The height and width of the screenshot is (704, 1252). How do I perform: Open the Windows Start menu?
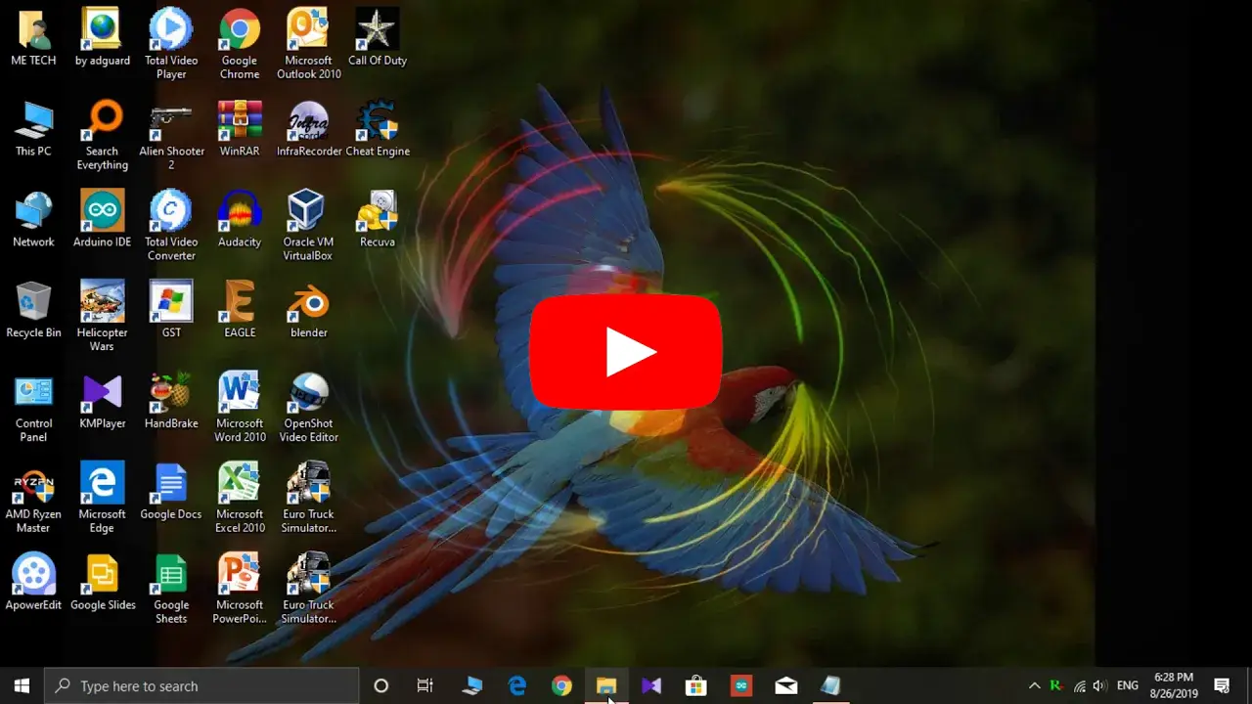pyautogui.click(x=22, y=685)
